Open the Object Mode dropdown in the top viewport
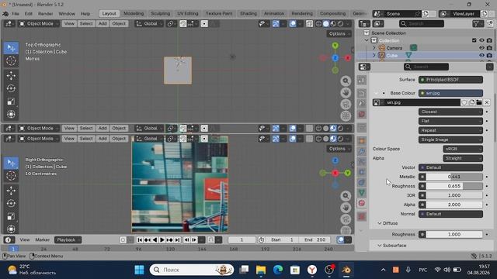The width and height of the screenshot is (497, 279). (x=39, y=24)
